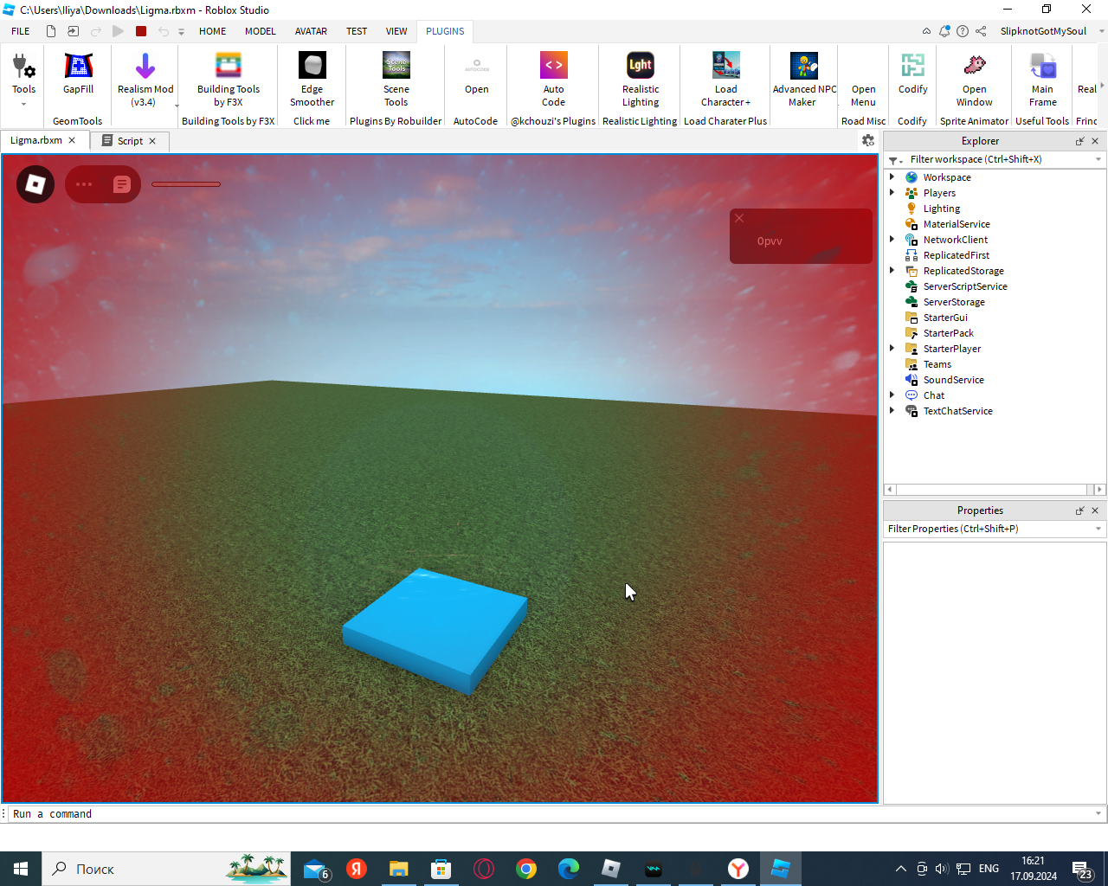Collapse the ribbon with the caret icon

[x=926, y=31]
